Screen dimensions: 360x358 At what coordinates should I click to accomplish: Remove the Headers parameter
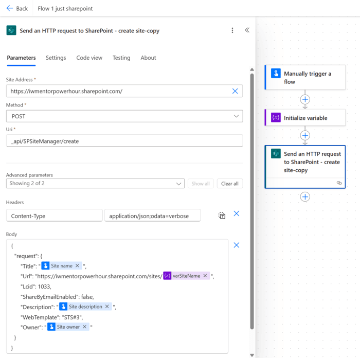[237, 213]
